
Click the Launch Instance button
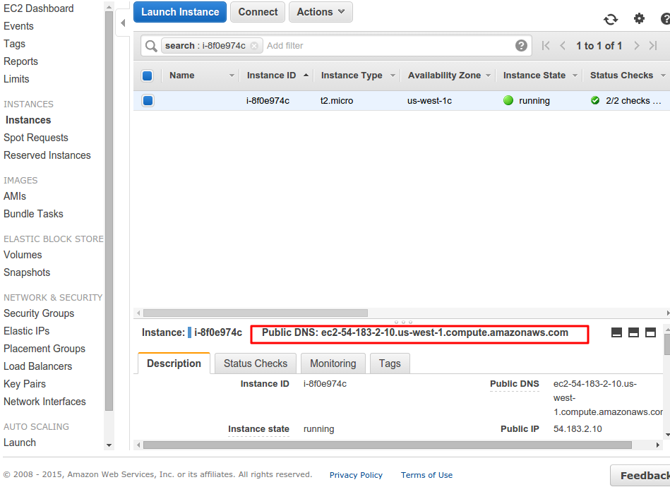coord(180,12)
